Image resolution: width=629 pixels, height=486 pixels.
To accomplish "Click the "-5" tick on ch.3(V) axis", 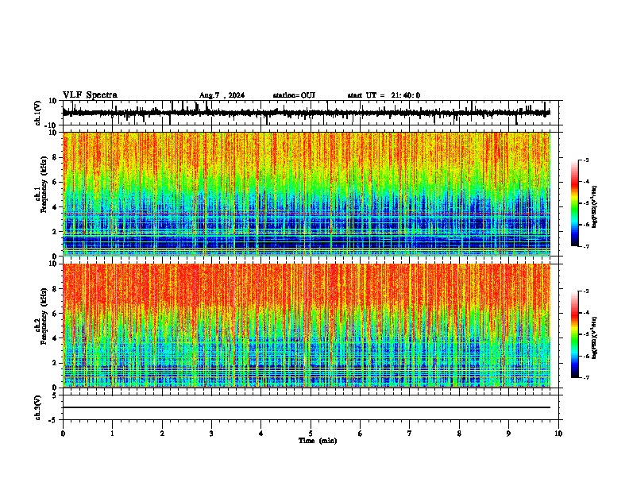I will click(53, 420).
